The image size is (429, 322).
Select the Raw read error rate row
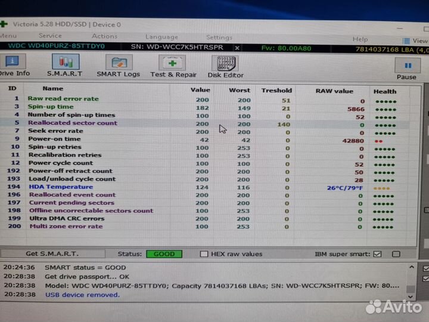click(x=204, y=100)
